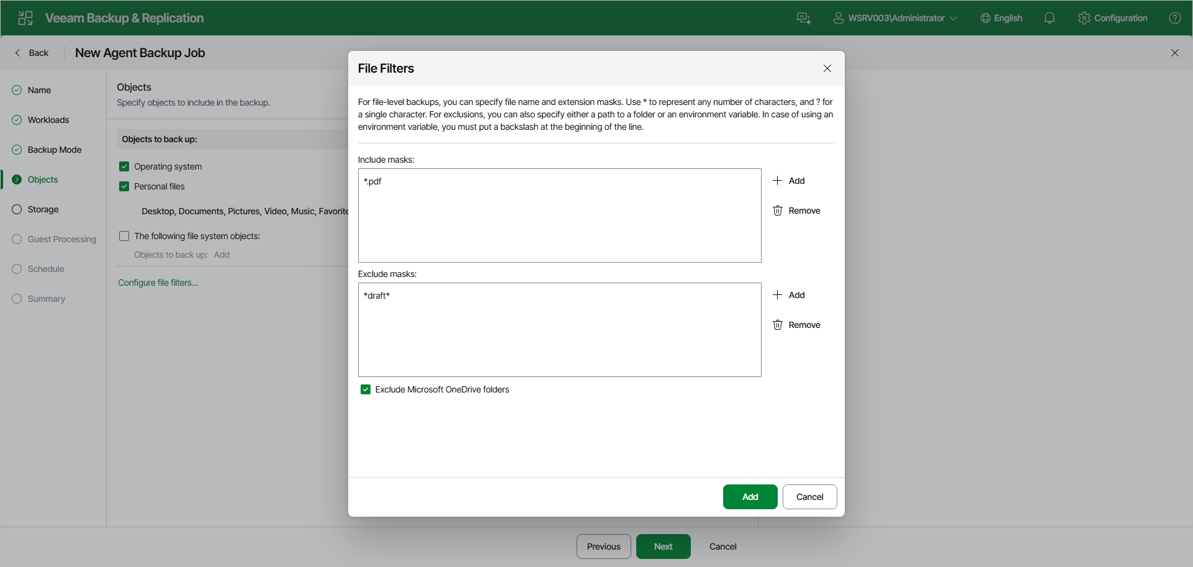The width and height of the screenshot is (1193, 567).
Task: Confirm filters with green Add button
Action: [750, 497]
